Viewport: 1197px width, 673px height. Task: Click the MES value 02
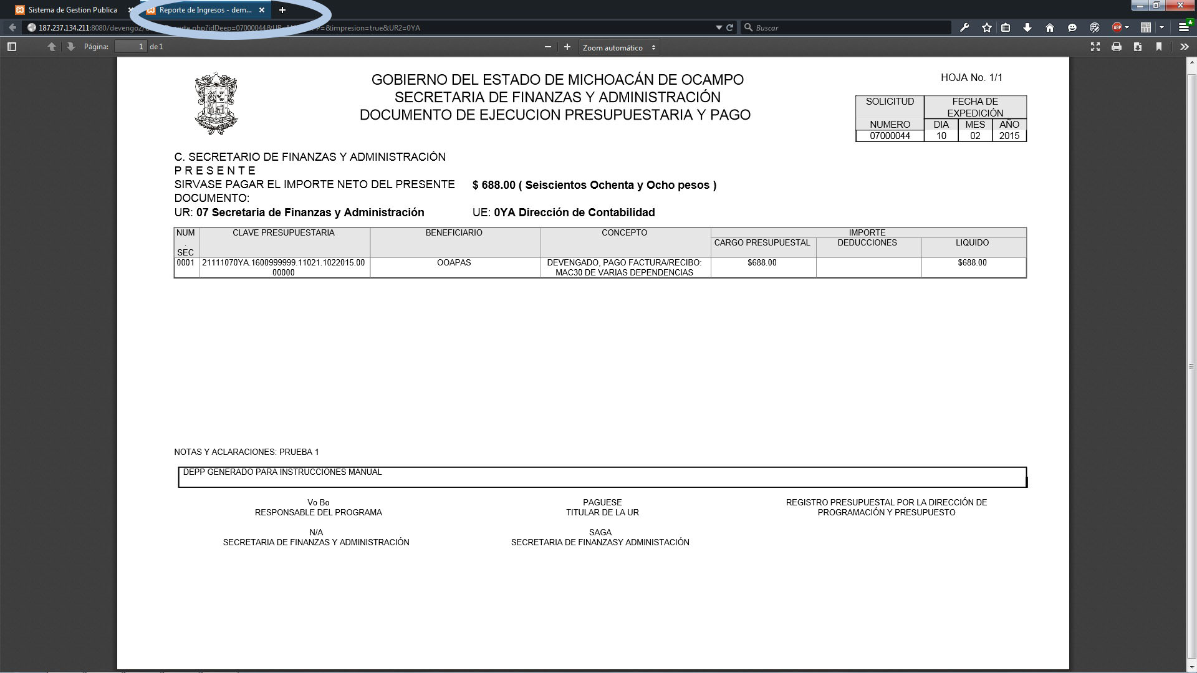pos(975,136)
